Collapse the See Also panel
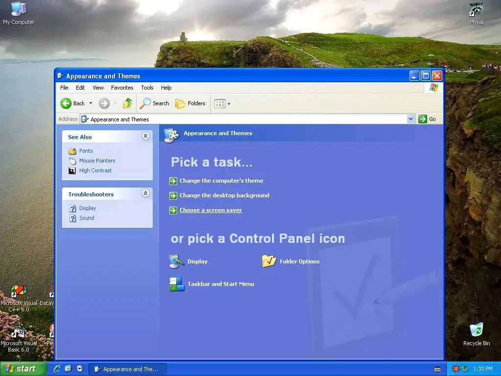501x376 pixels. (145, 136)
